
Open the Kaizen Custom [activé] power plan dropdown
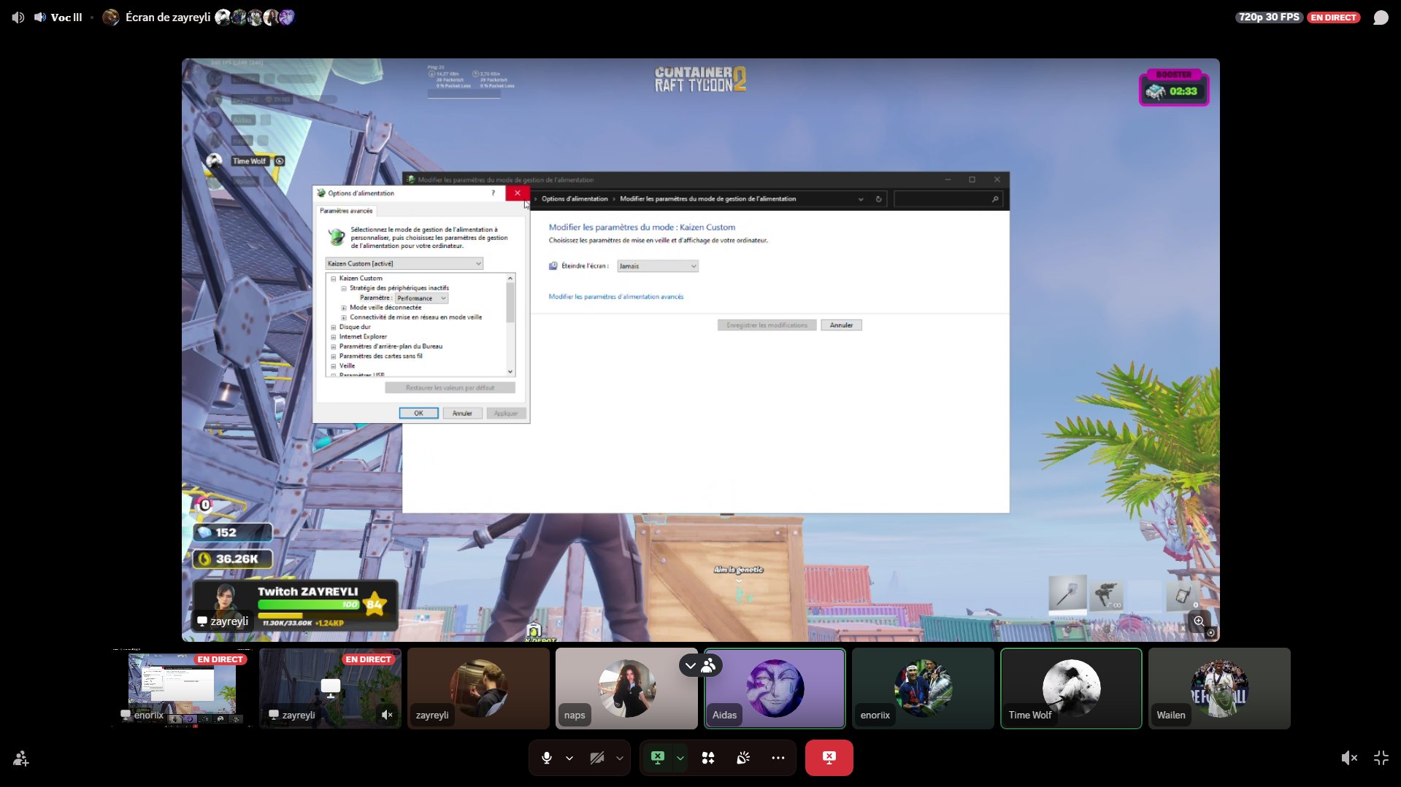coord(404,263)
